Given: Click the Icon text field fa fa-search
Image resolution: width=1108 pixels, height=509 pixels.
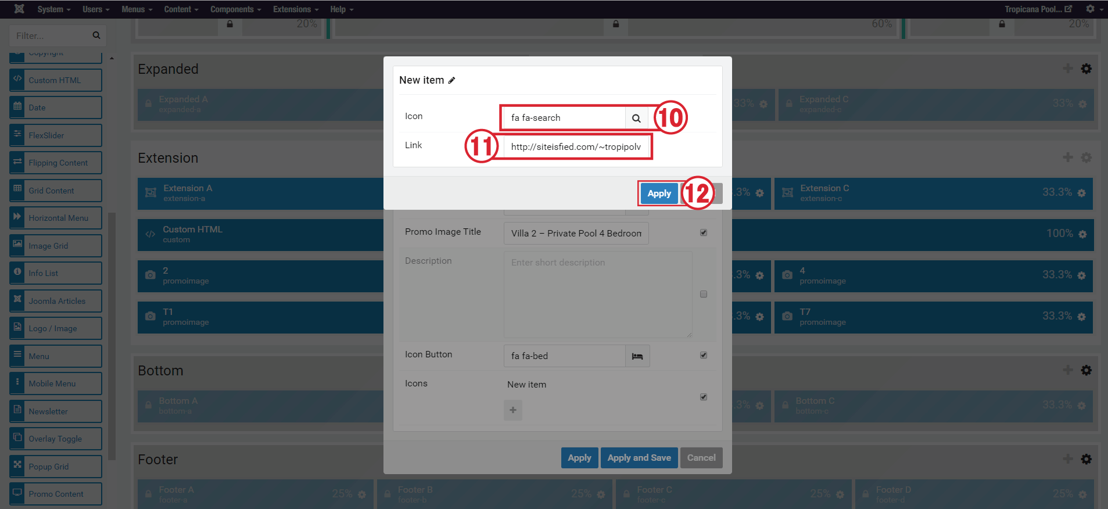Looking at the screenshot, I should tap(564, 118).
